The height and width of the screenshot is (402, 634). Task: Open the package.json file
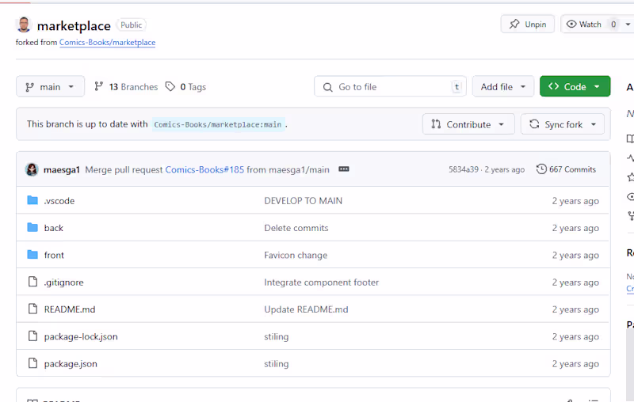[71, 364]
